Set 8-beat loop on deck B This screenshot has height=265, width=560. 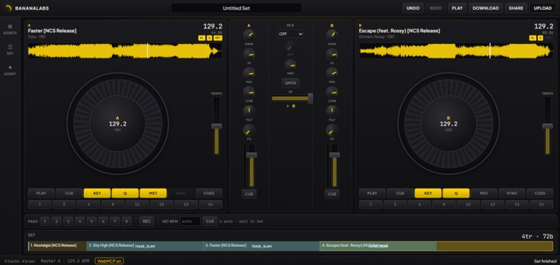[x=444, y=205]
